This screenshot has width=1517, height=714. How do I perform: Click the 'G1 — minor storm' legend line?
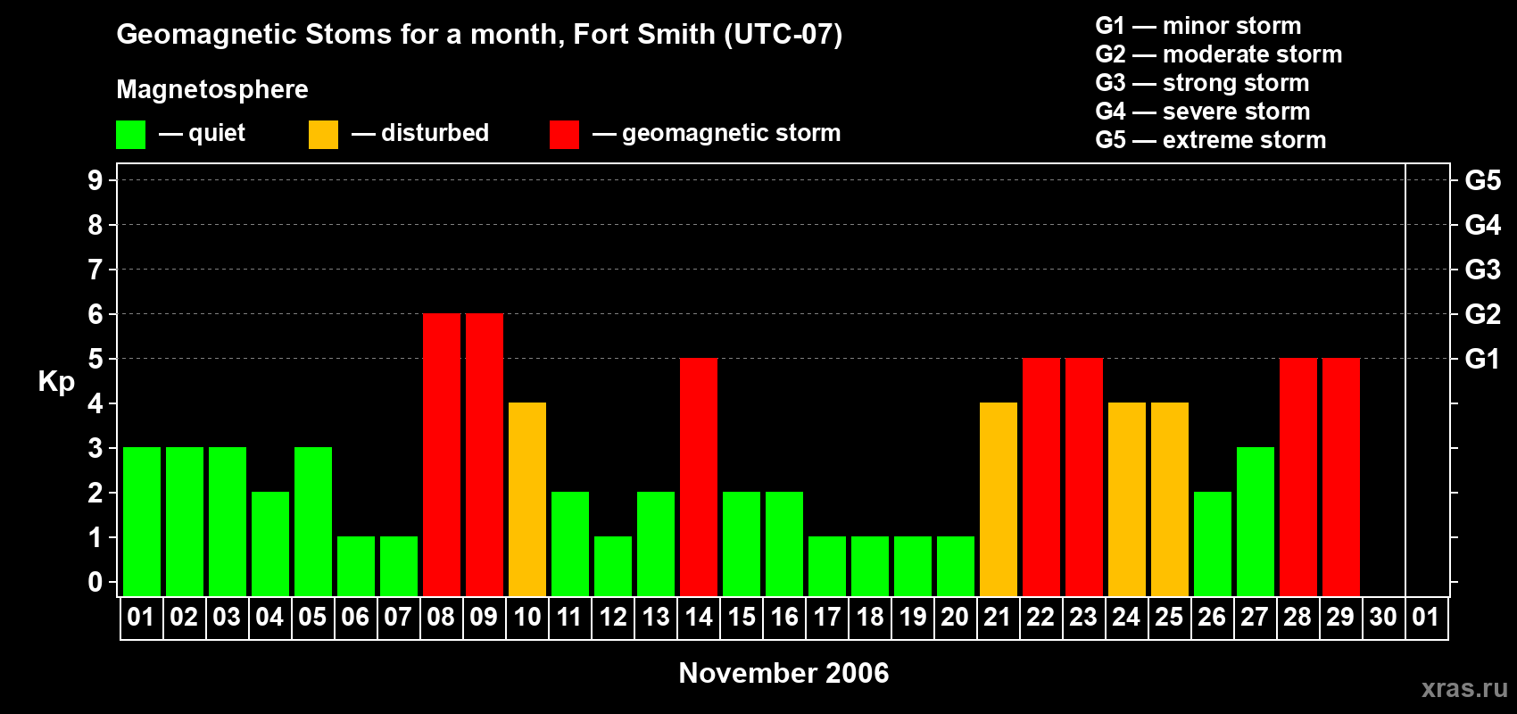[x=1198, y=26]
